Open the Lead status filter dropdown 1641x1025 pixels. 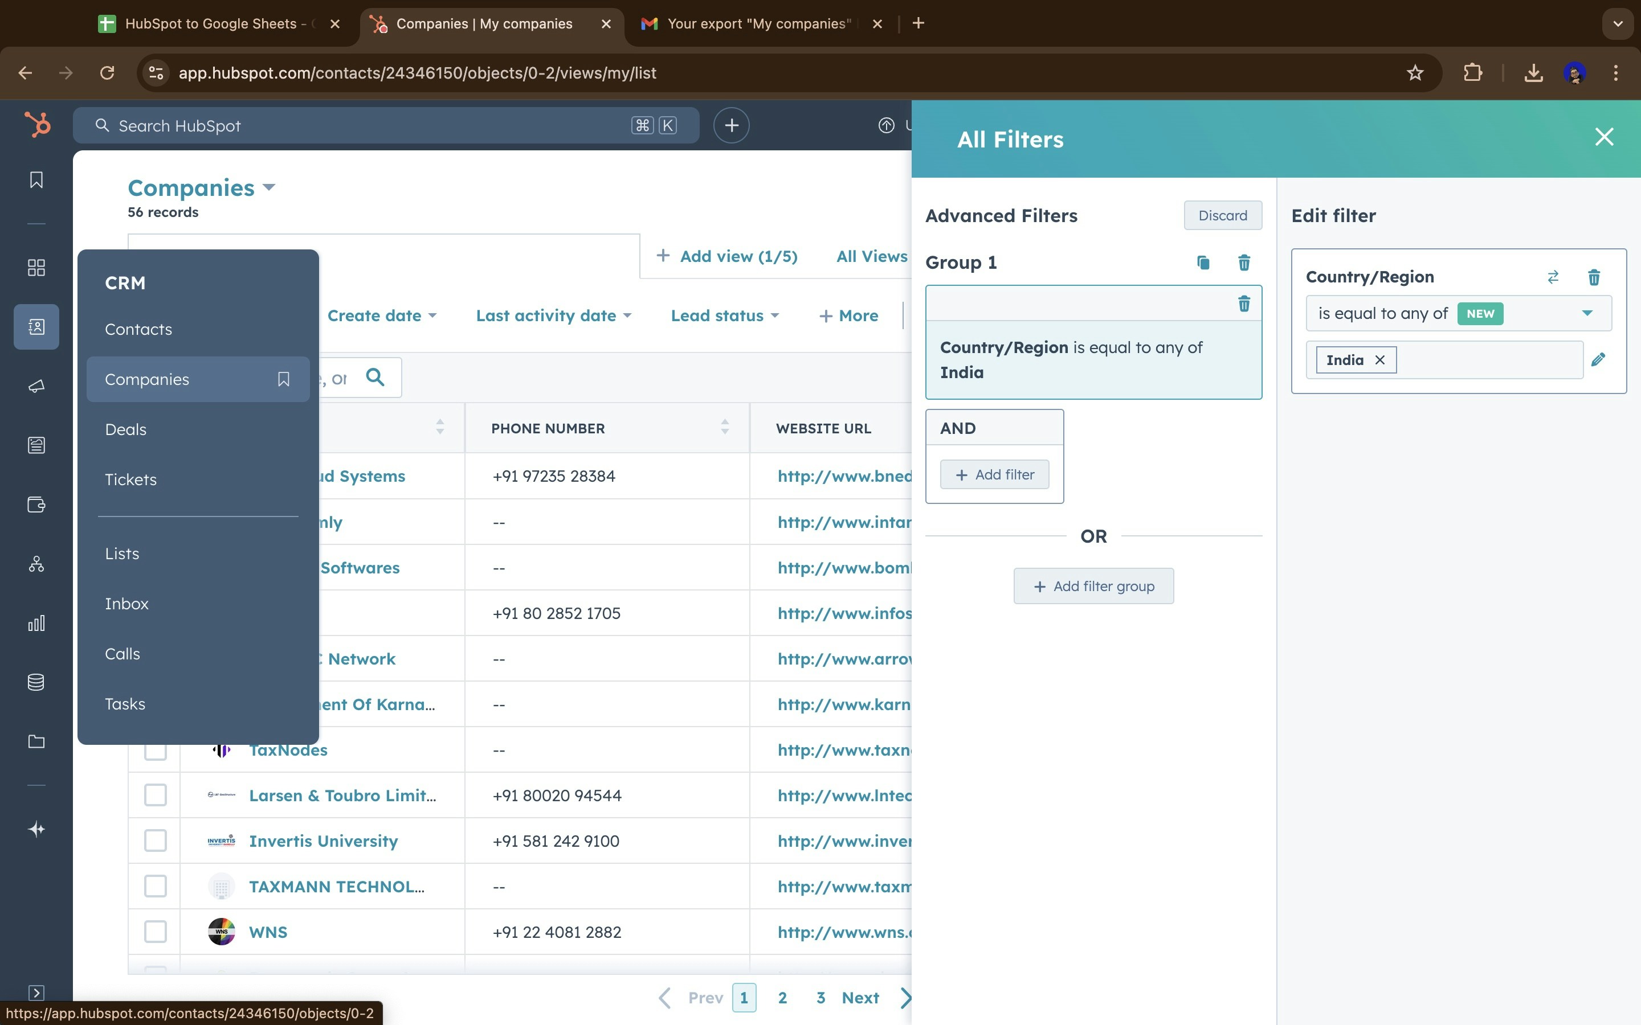pyautogui.click(x=724, y=315)
